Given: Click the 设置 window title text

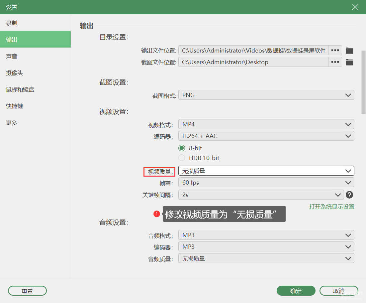Looking at the screenshot, I should [x=12, y=7].
